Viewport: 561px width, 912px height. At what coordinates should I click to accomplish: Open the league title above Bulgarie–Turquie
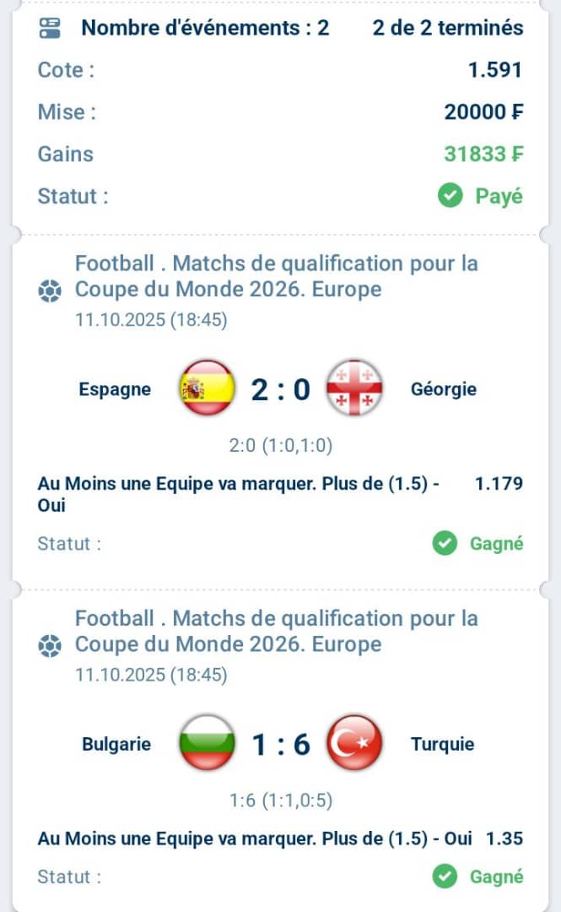click(277, 632)
